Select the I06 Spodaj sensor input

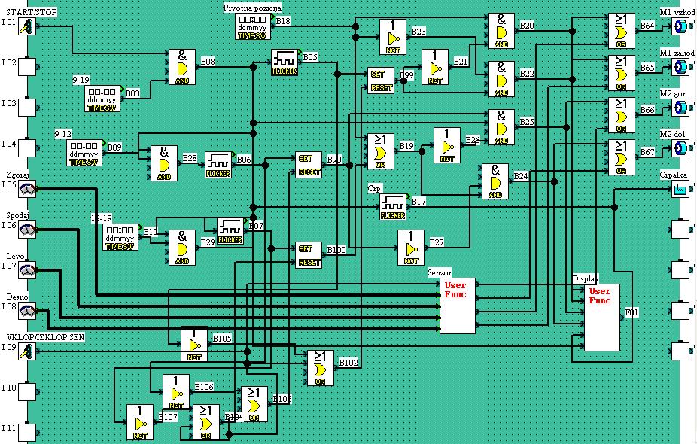(x=26, y=230)
